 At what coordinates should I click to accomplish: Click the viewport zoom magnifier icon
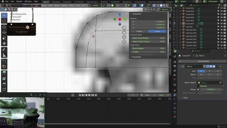point(124,28)
